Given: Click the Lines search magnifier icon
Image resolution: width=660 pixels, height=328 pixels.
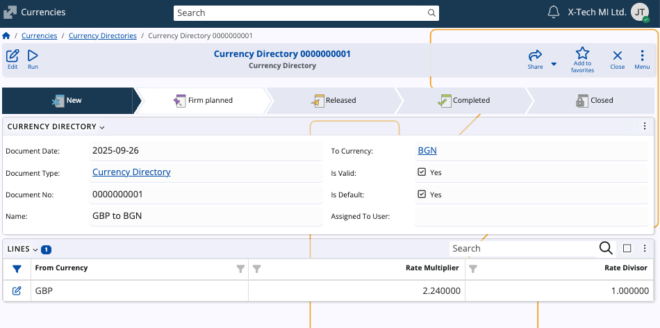Looking at the screenshot, I should click(x=606, y=248).
